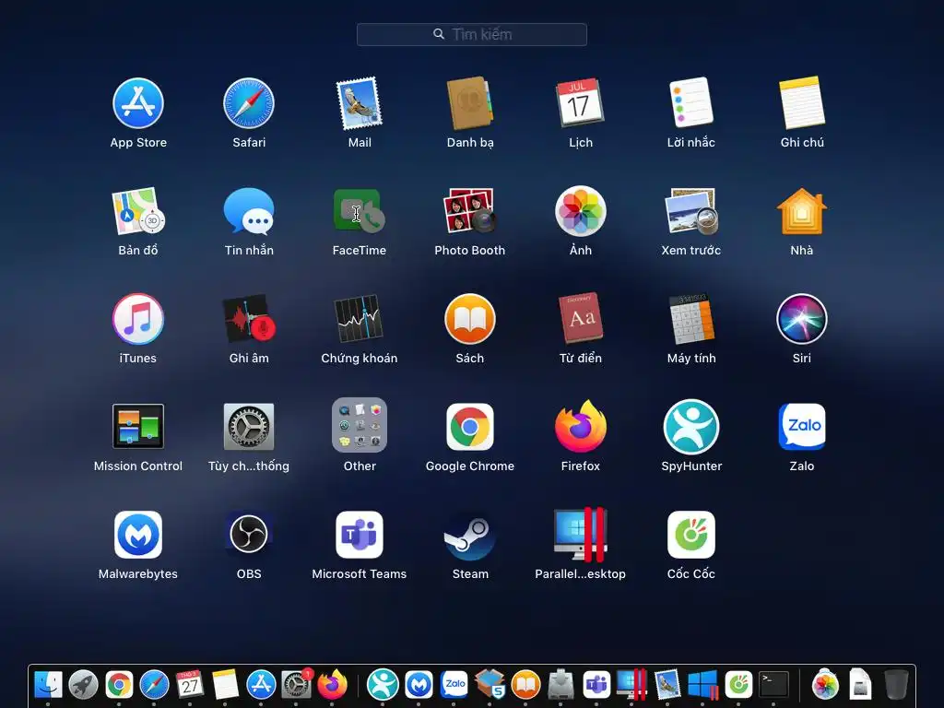Open Terminal in the Dock
Viewport: 944px width, 708px height.
[773, 685]
